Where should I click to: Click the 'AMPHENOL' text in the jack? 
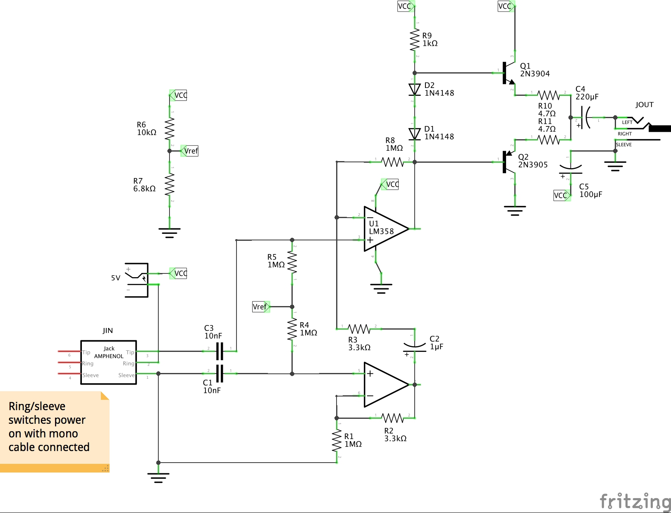[x=109, y=356]
